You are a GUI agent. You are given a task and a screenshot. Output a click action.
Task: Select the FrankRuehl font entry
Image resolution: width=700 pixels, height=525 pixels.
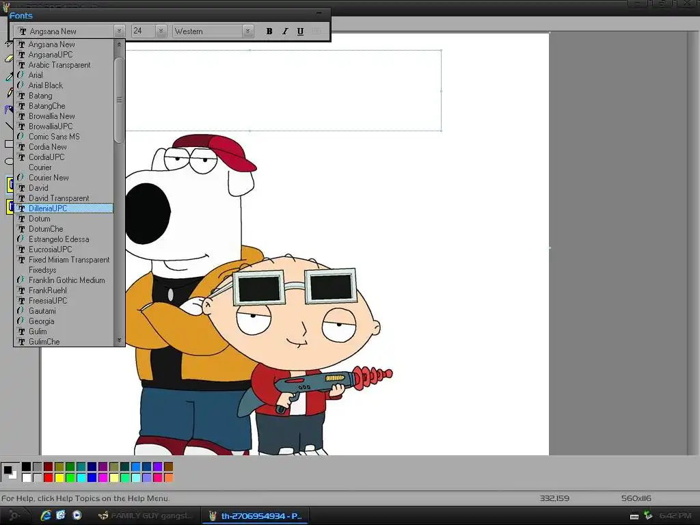coord(64,291)
